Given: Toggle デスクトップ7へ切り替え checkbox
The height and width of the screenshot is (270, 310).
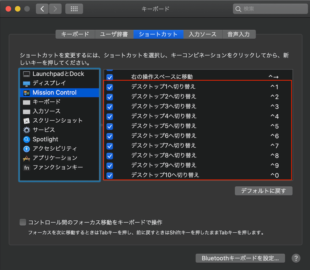Looking at the screenshot, I should click(110, 146).
